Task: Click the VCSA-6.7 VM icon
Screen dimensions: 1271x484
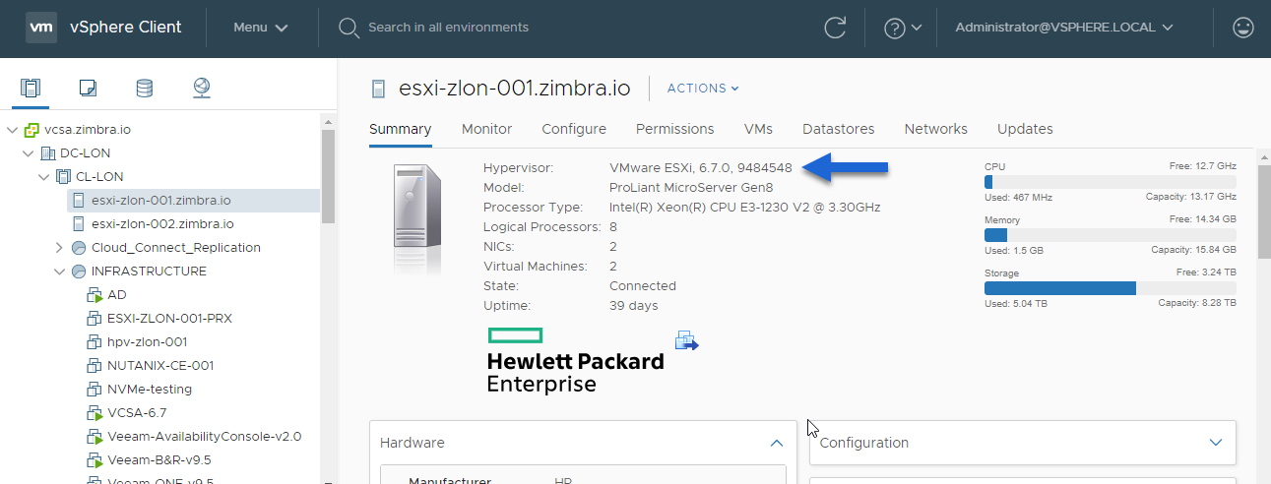Action: (x=95, y=413)
